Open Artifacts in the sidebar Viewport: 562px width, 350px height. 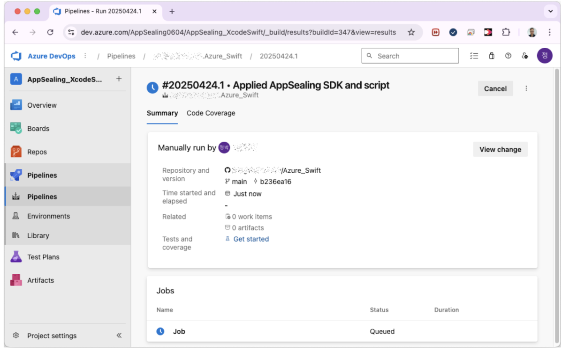40,280
